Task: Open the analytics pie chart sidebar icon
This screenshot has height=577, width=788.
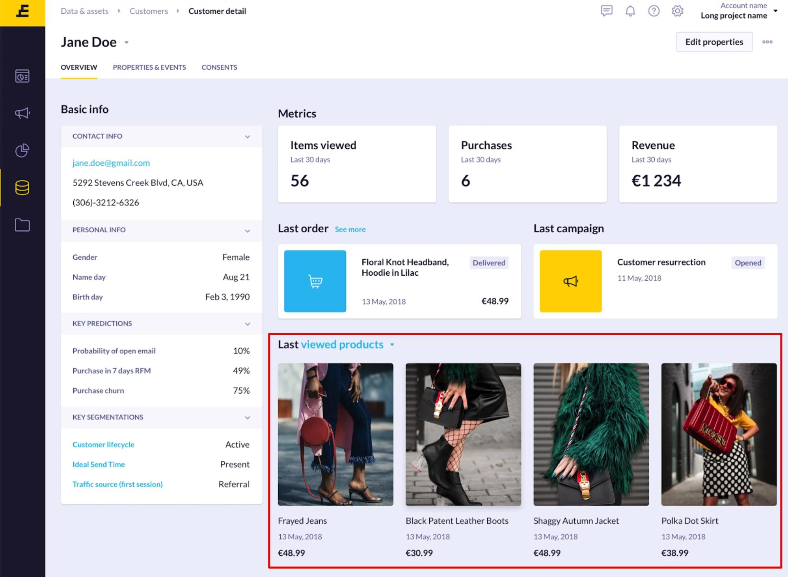Action: (22, 150)
